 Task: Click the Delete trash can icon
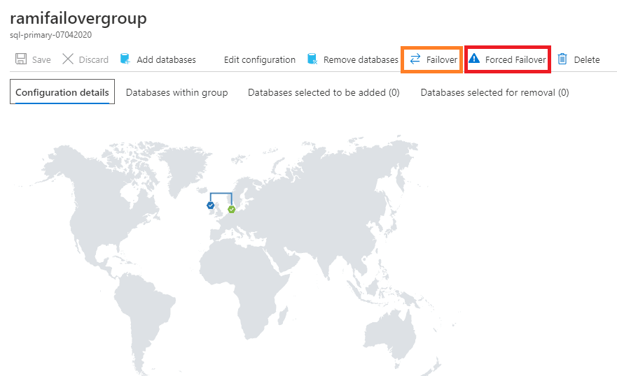click(562, 59)
